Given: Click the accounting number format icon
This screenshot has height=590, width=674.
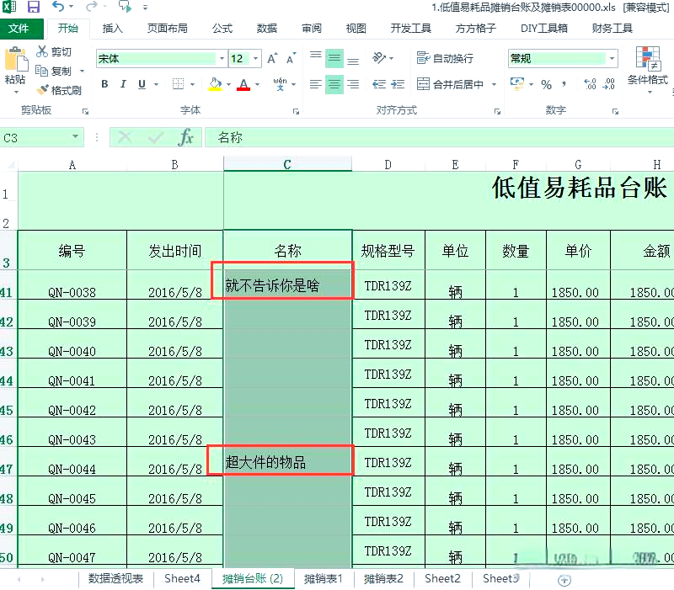Looking at the screenshot, I should pos(517,83).
